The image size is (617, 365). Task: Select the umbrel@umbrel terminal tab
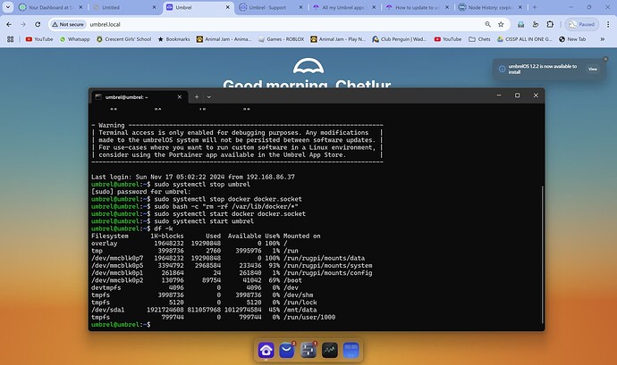pos(139,97)
